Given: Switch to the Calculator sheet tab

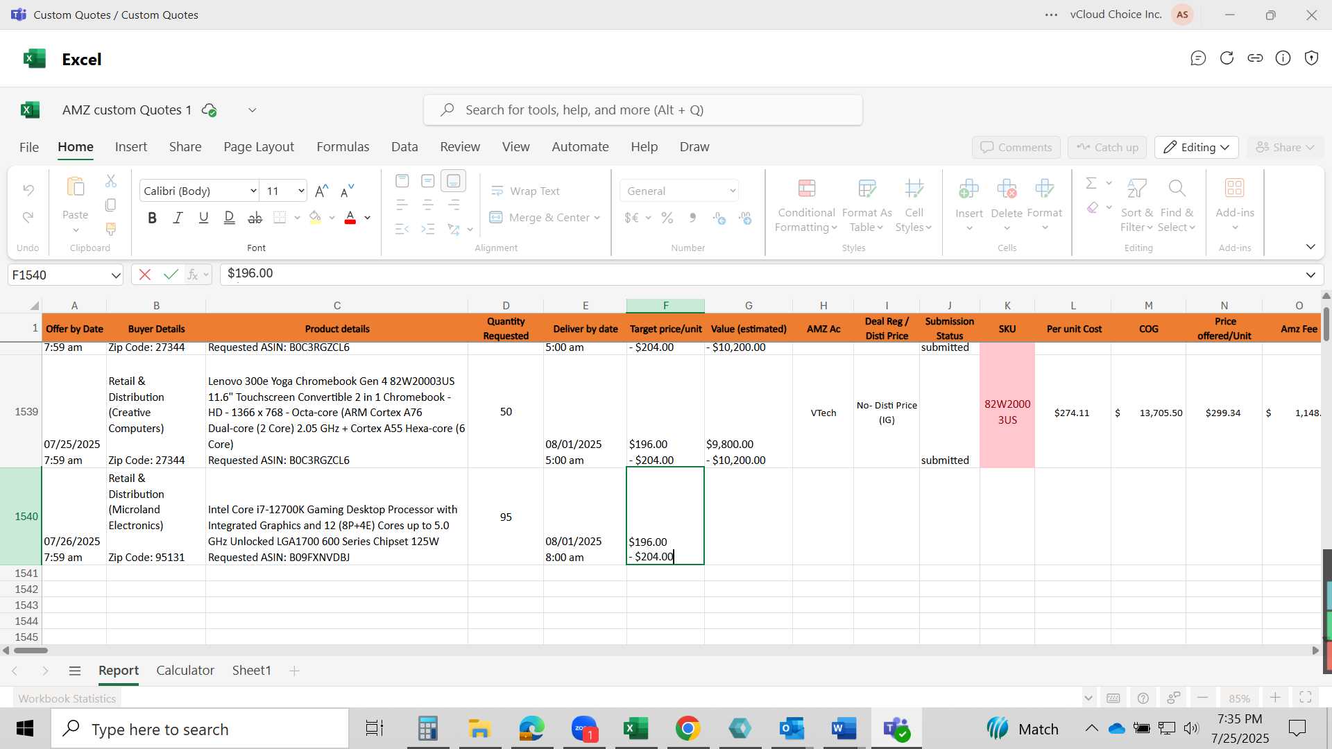Looking at the screenshot, I should click(x=185, y=671).
